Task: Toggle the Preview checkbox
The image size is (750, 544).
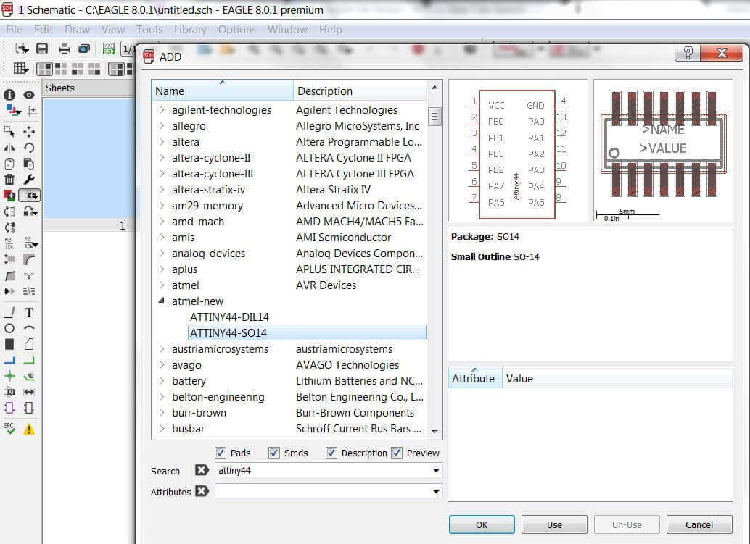Action: pos(397,453)
